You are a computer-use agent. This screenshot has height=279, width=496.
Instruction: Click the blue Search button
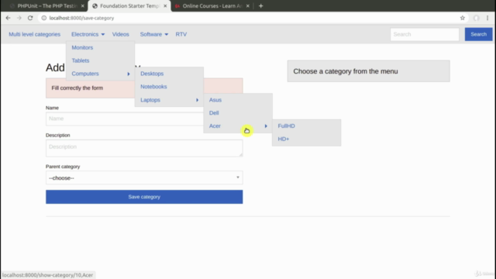[x=478, y=34]
